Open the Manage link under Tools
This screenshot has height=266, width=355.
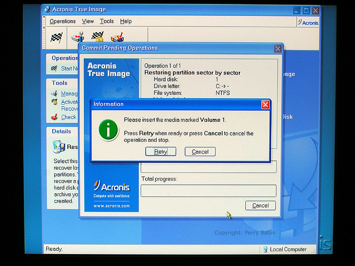69,94
